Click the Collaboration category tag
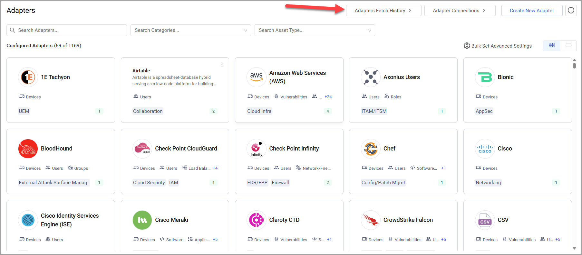This screenshot has width=582, height=255. tap(148, 111)
